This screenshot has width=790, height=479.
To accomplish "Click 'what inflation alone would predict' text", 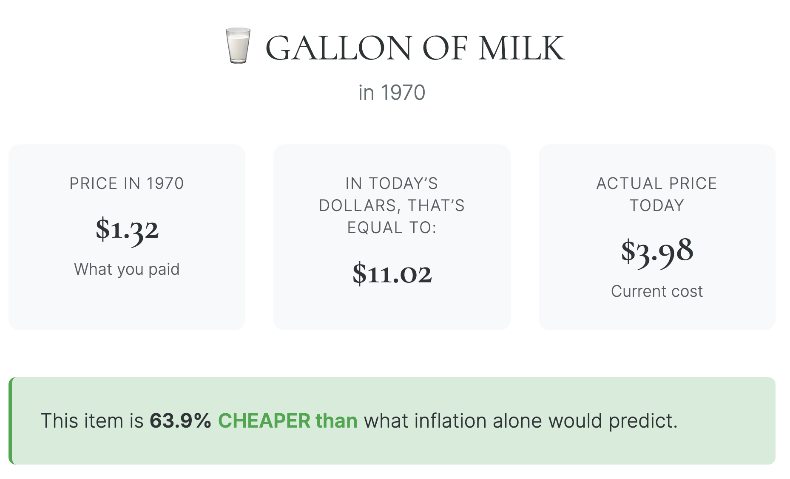I will tap(520, 421).
